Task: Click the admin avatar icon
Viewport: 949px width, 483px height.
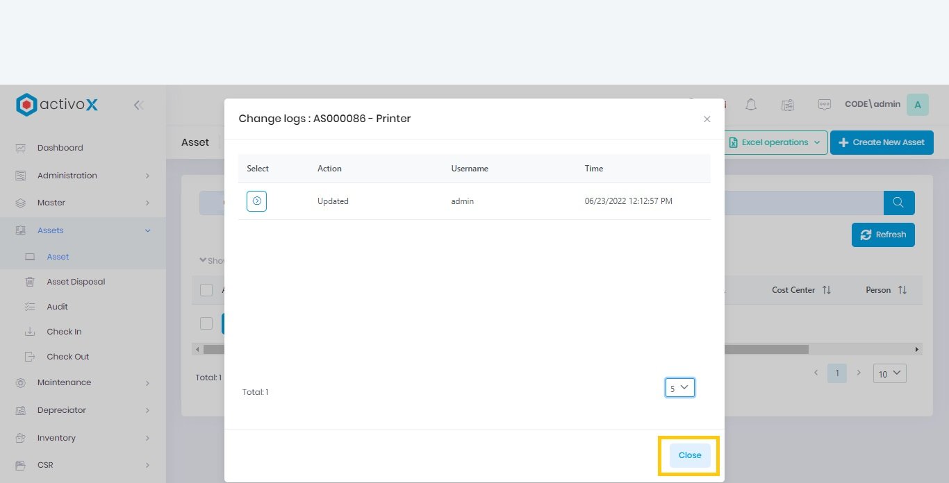Action: 917,105
